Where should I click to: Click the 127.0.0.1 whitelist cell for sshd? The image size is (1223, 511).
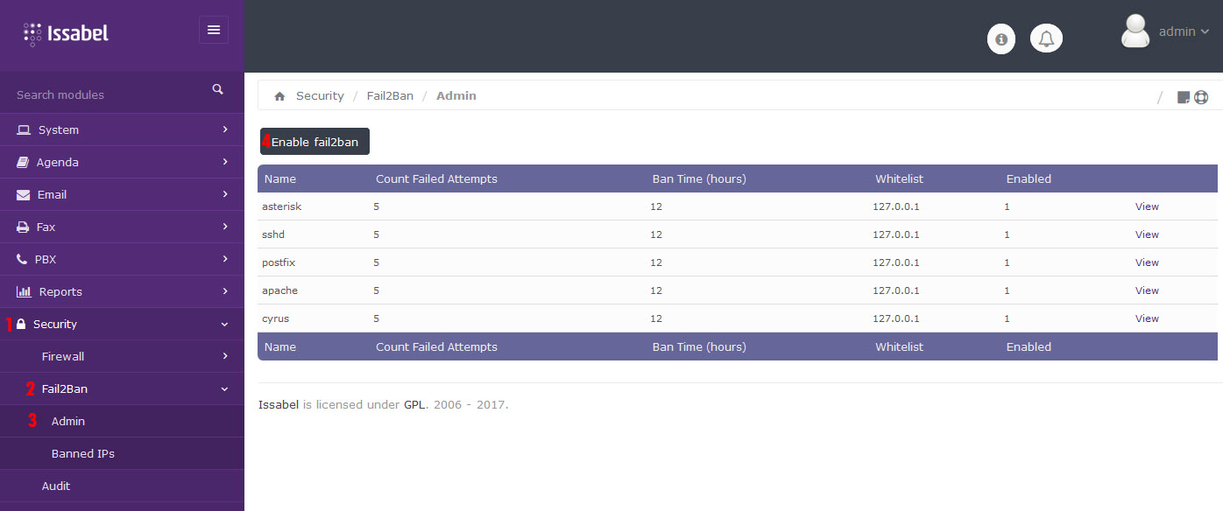pos(896,234)
